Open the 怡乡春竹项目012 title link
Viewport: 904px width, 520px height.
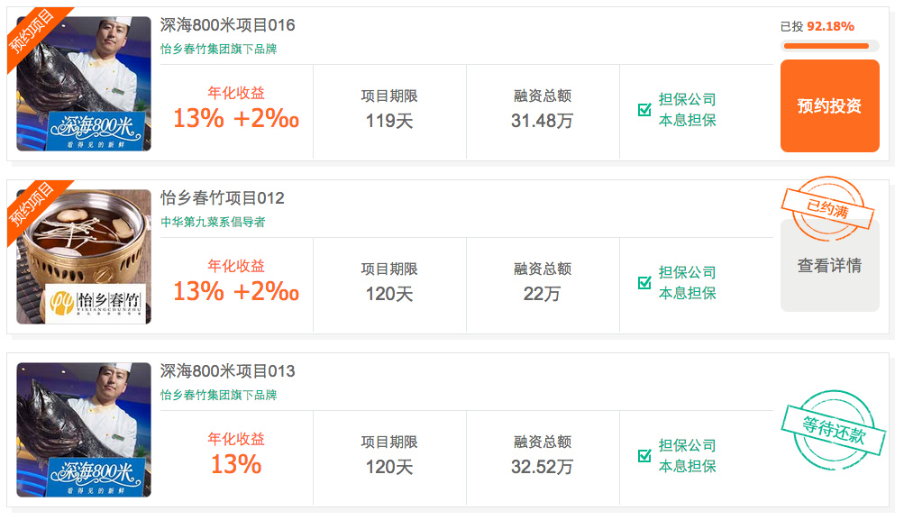[223, 198]
